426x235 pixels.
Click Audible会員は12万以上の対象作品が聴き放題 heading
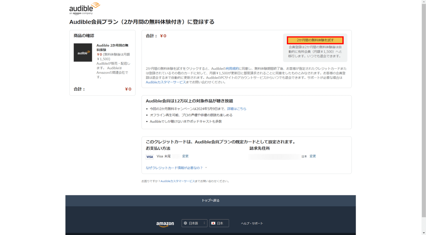coord(189,101)
